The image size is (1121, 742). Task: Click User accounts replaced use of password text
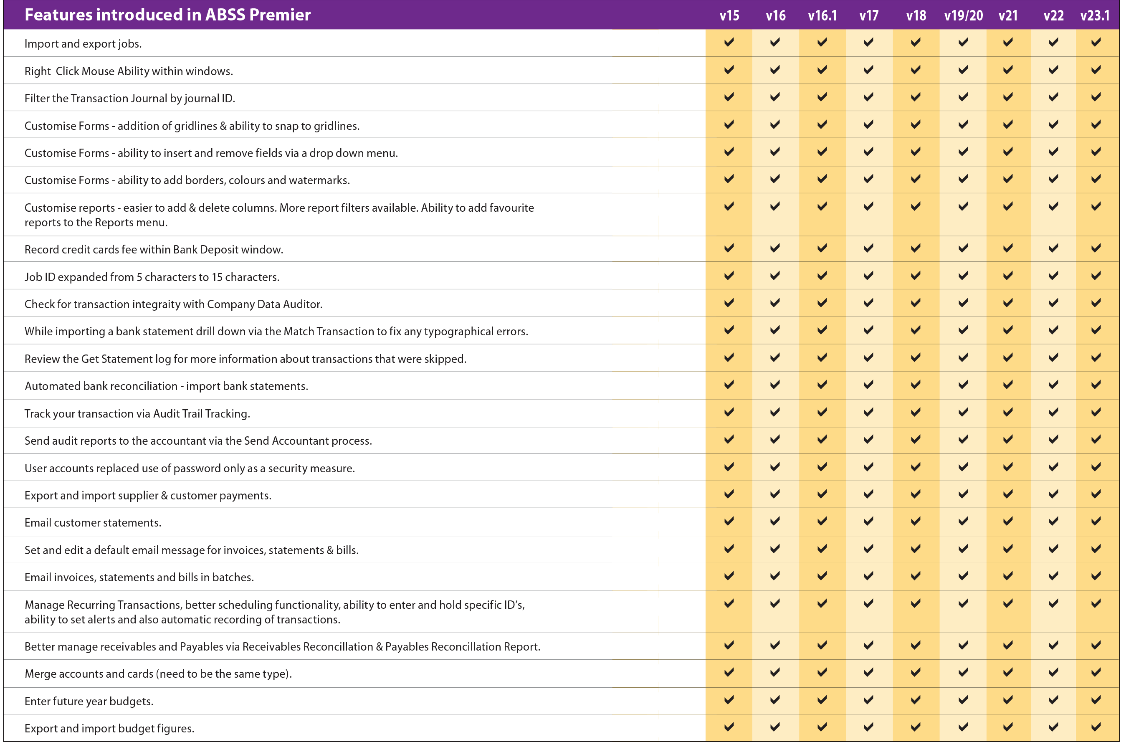pos(189,468)
